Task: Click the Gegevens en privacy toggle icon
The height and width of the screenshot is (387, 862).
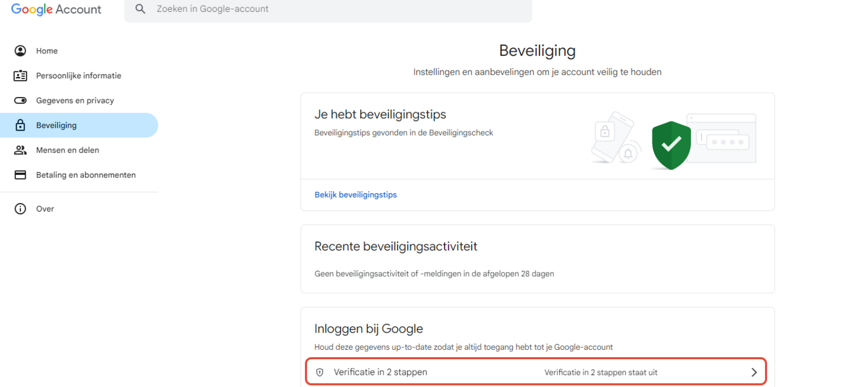Action: tap(20, 100)
